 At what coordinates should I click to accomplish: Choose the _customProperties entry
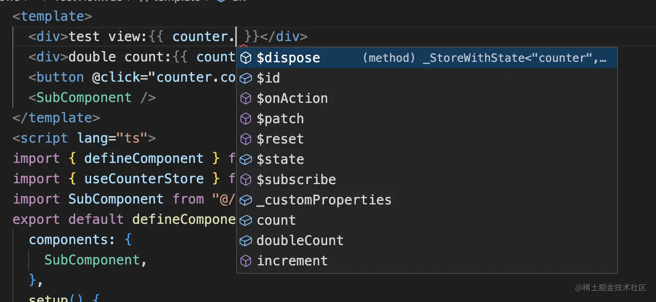tap(427, 200)
